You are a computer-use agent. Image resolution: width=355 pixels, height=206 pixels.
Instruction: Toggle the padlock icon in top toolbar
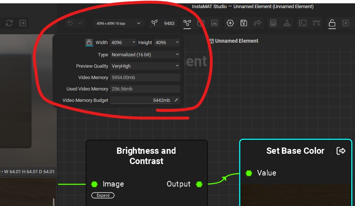click(x=332, y=23)
